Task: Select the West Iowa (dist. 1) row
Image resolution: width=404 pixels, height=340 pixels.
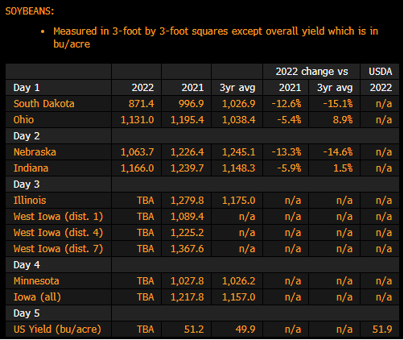Action: point(202,217)
